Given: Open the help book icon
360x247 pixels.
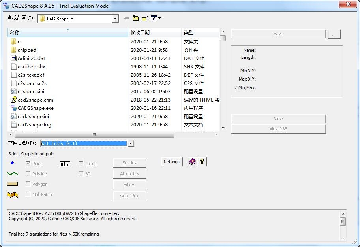Looking at the screenshot, I should (192, 162).
